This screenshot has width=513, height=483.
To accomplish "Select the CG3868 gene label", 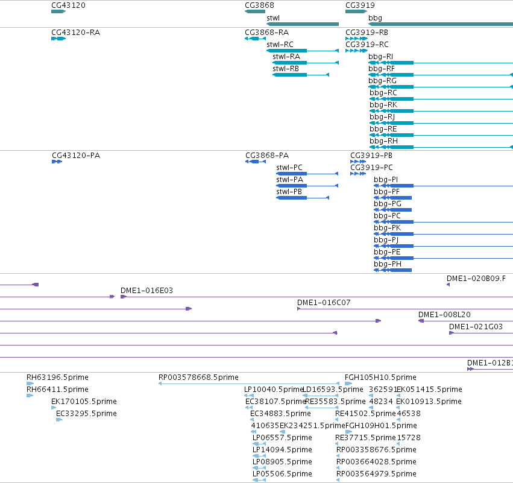I will [259, 5].
